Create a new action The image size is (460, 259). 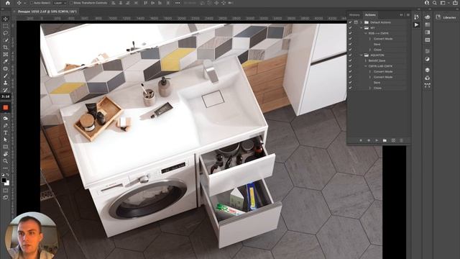tap(393, 140)
